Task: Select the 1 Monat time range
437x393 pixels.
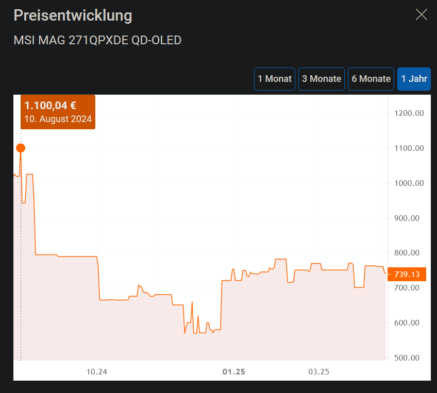Action: [274, 79]
